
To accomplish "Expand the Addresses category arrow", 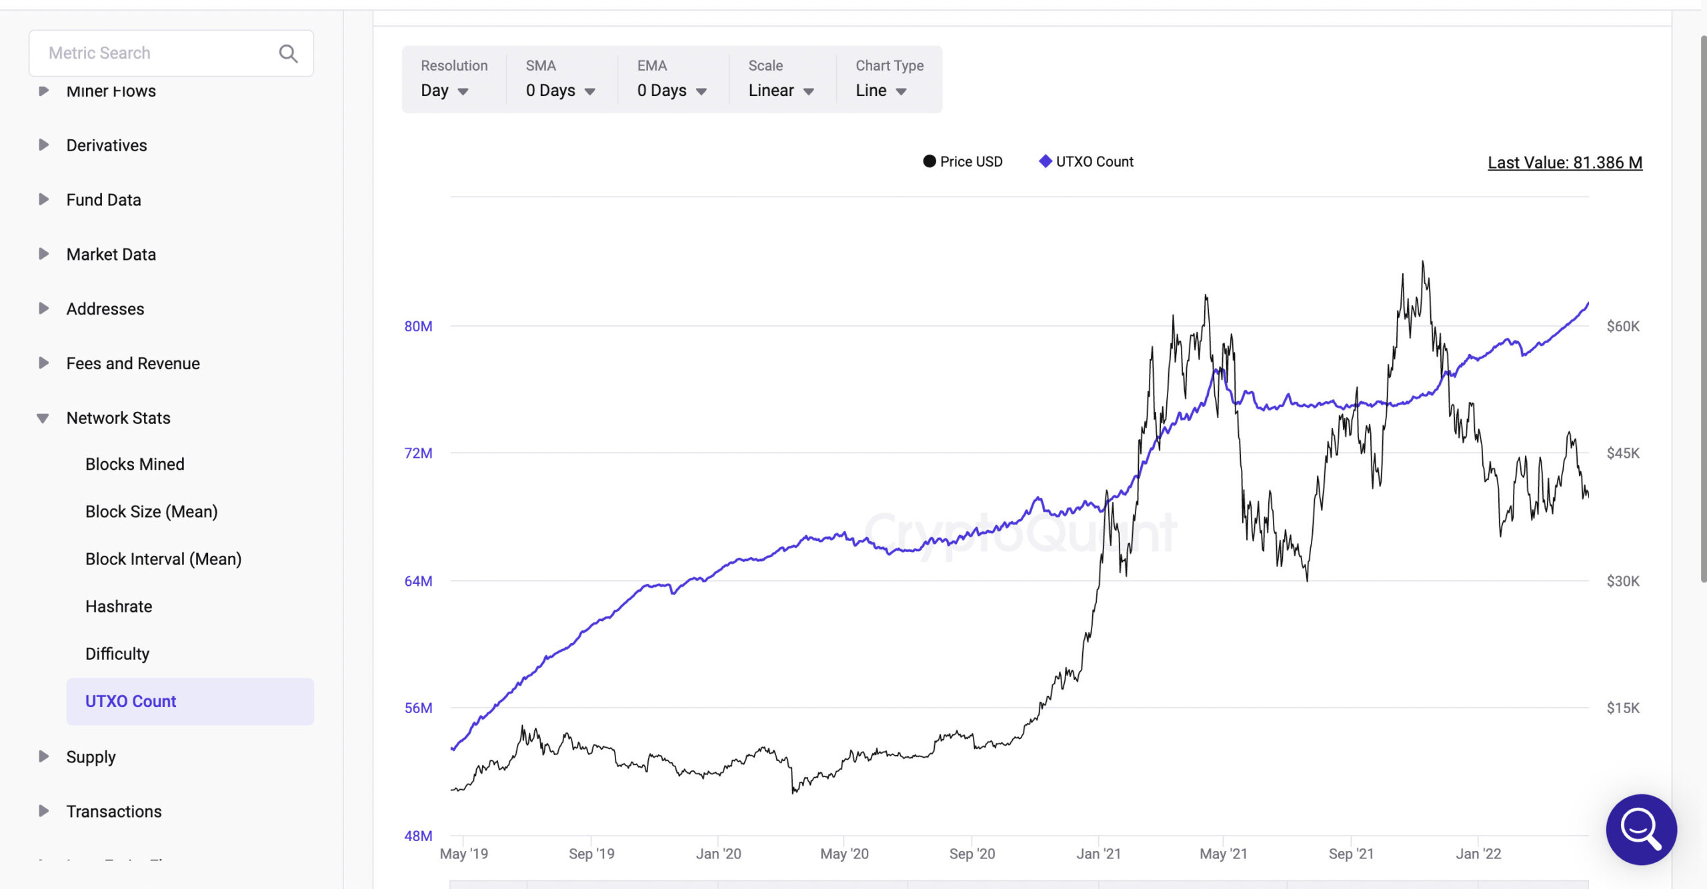I will point(43,309).
